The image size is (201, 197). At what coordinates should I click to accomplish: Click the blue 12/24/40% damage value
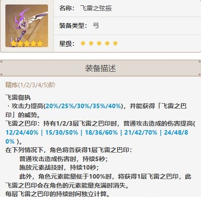pyautogui.click(x=22, y=132)
